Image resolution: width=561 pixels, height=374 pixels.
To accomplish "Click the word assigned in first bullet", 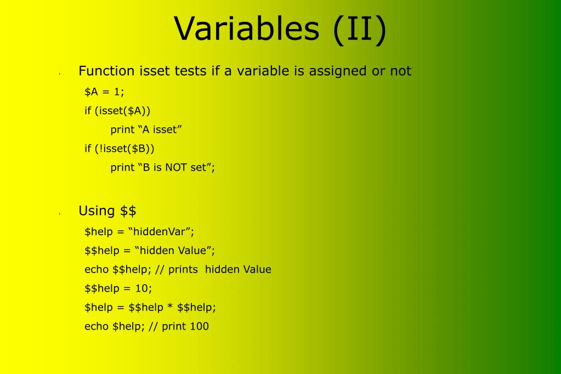I will point(338,71).
